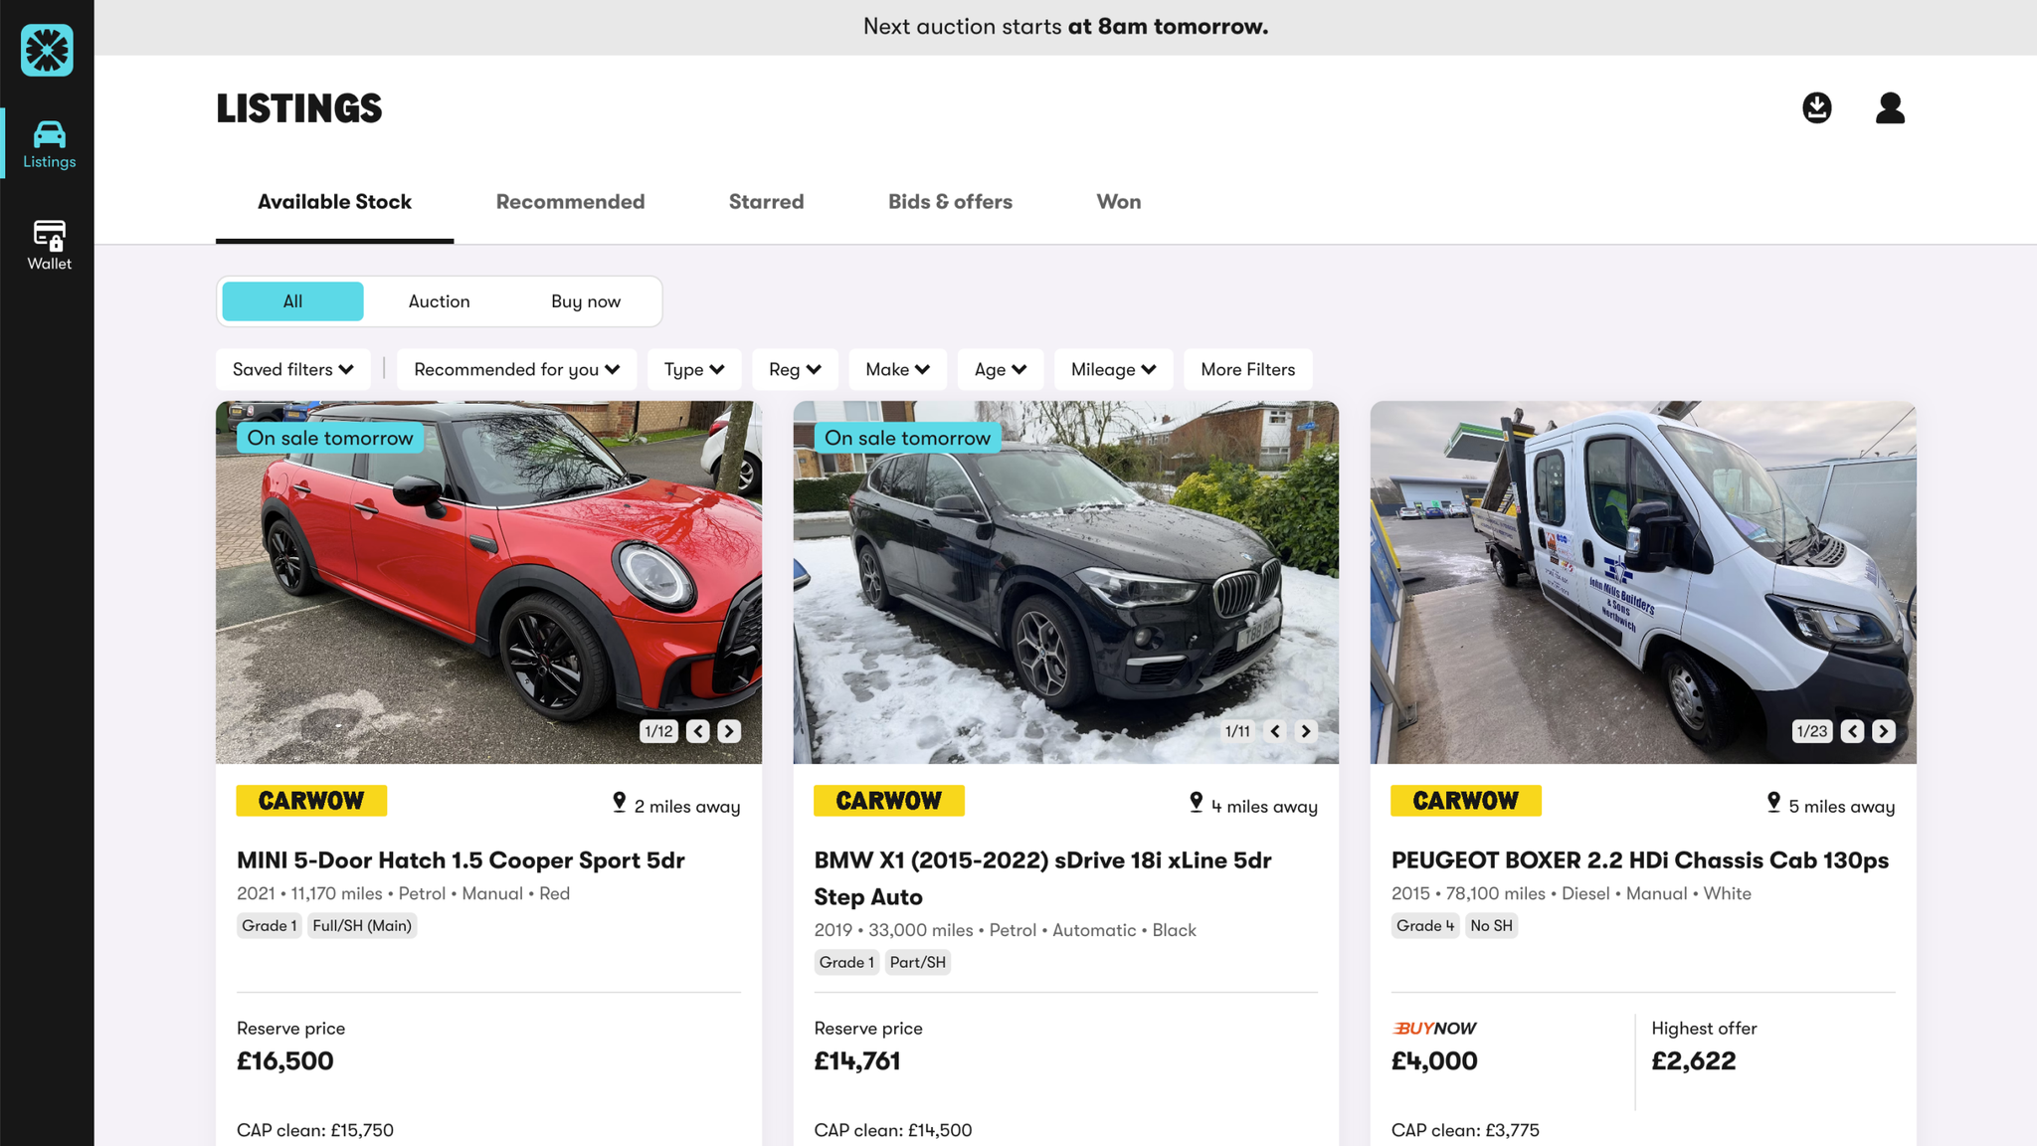Open the Bids & offers tab
The image size is (2037, 1146).
(950, 202)
